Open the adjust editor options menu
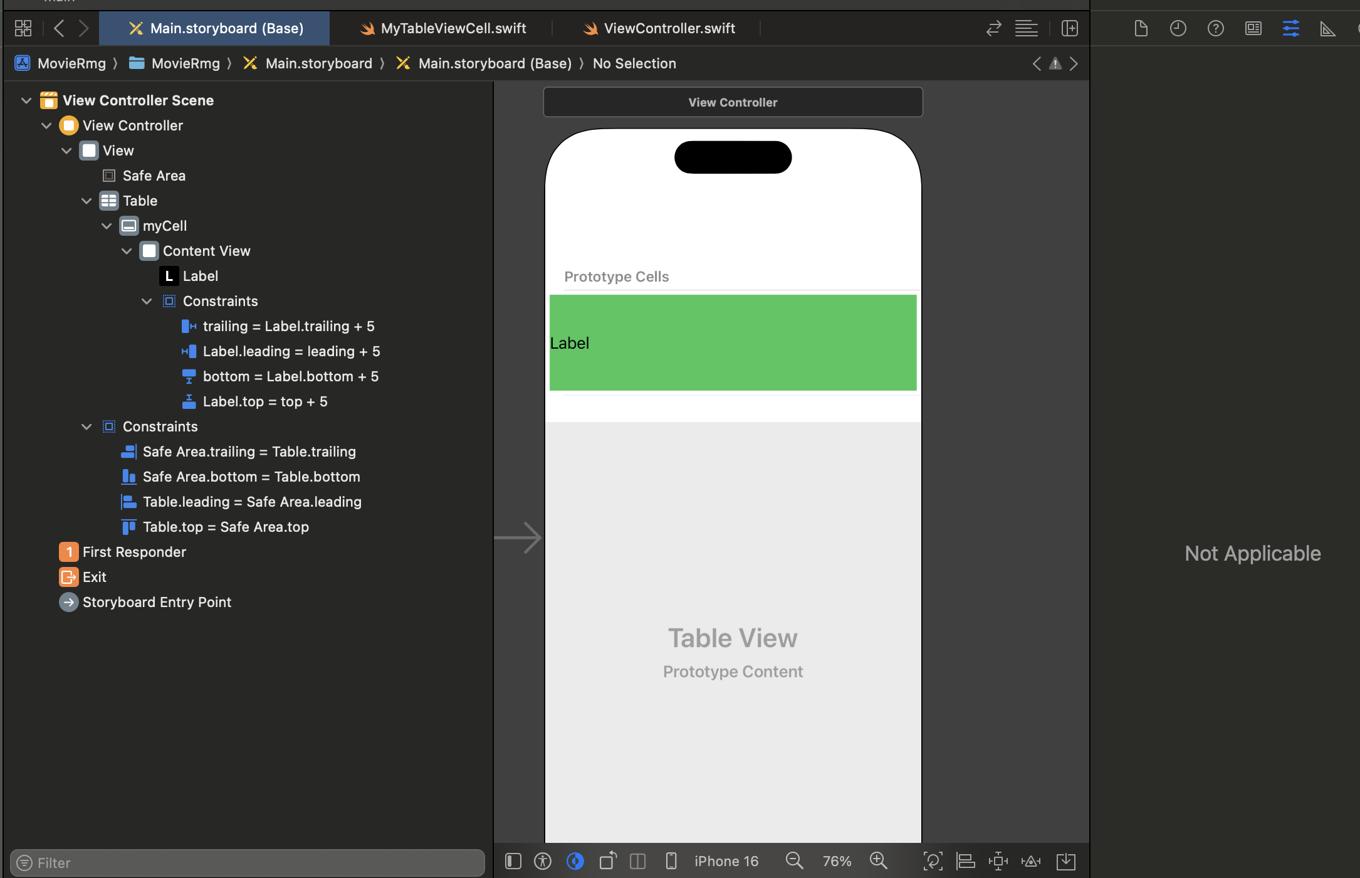Viewport: 1360px width, 878px height. (1026, 28)
